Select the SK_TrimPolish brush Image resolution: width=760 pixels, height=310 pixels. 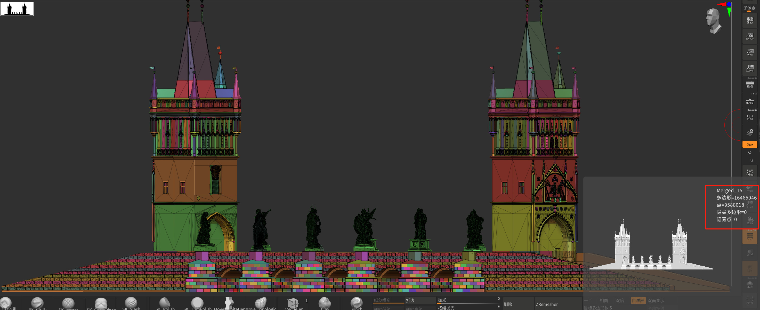tap(197, 304)
